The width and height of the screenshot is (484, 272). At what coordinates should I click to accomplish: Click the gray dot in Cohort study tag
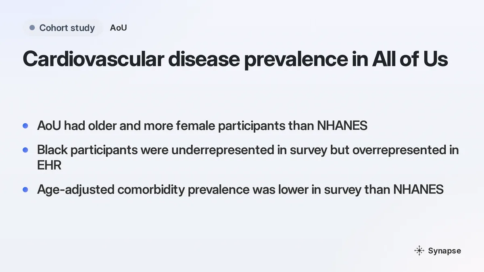[x=32, y=28]
